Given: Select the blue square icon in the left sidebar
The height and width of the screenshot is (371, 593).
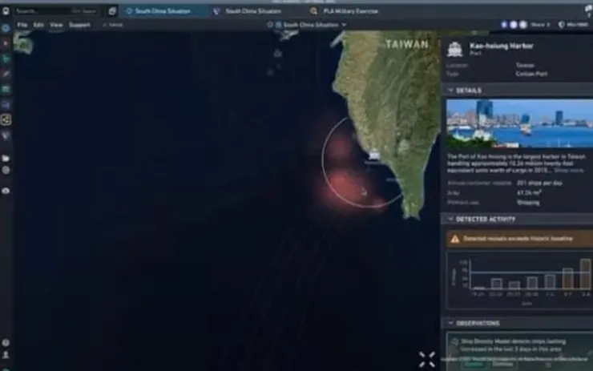Looking at the screenshot, I should (6, 105).
